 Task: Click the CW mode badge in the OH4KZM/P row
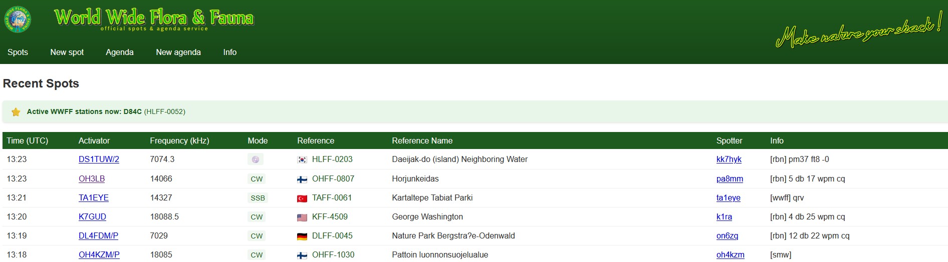257,255
